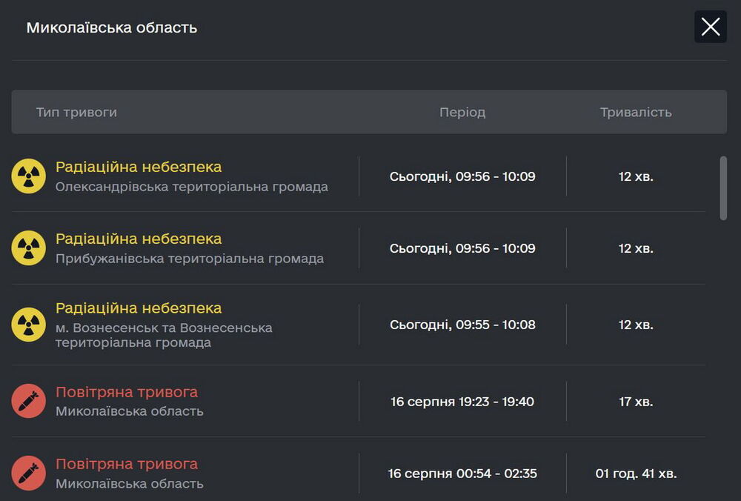Close the Миколаївська область alert panel

coord(710,27)
